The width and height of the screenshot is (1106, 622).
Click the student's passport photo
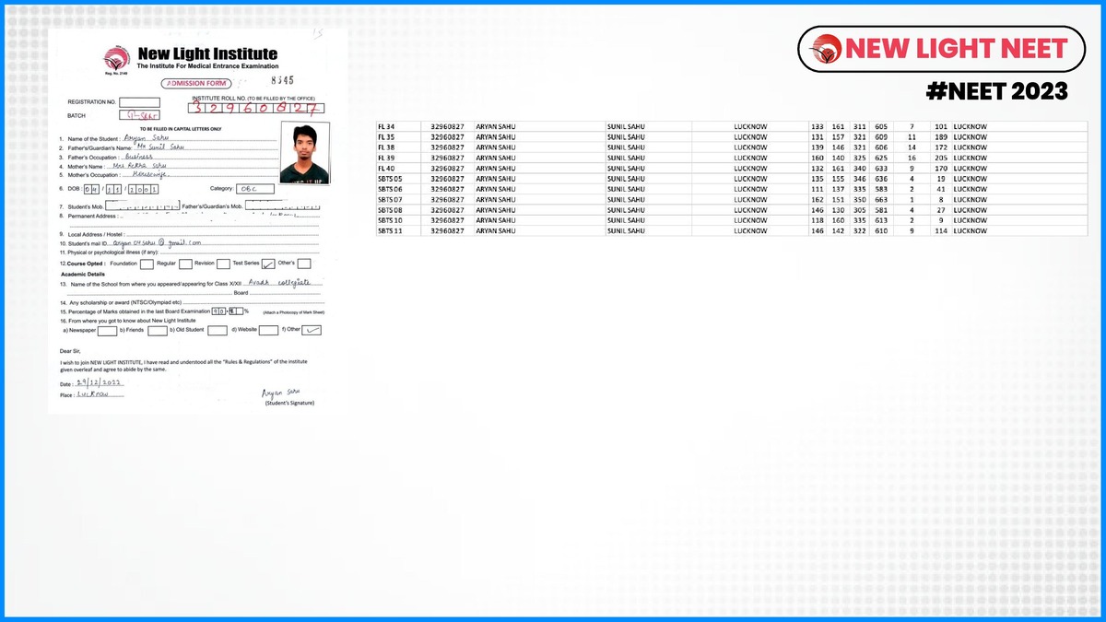click(304, 152)
